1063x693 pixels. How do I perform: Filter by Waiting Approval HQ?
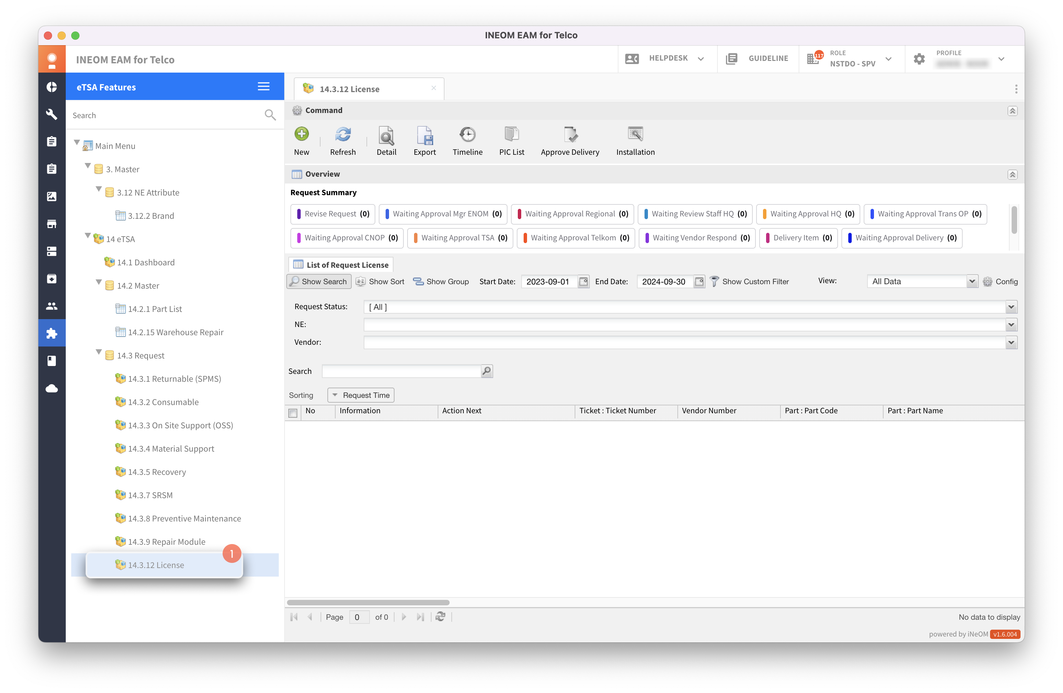808,214
